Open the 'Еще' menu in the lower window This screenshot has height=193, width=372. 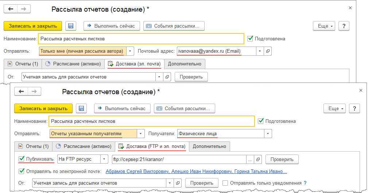pyautogui.click(x=333, y=109)
